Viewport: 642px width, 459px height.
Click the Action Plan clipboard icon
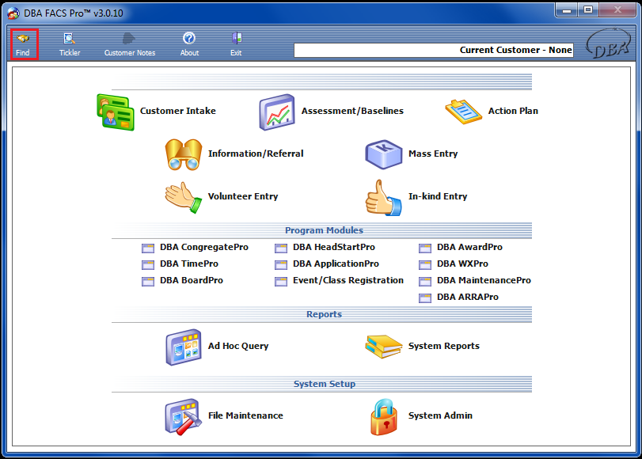pos(463,112)
